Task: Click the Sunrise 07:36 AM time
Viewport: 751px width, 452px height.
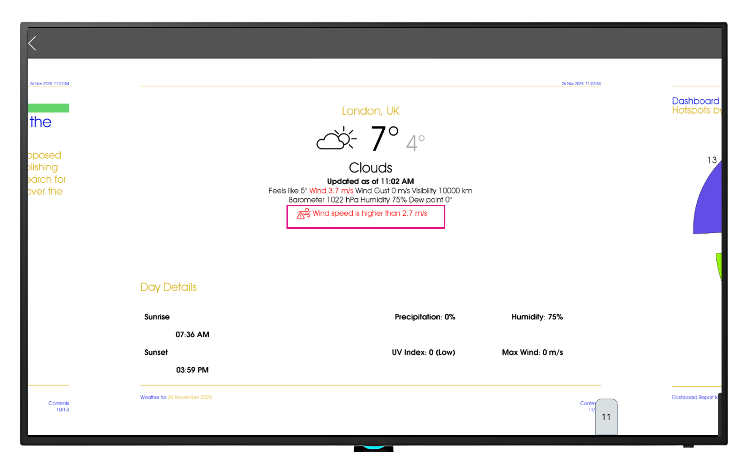Action: click(x=192, y=334)
